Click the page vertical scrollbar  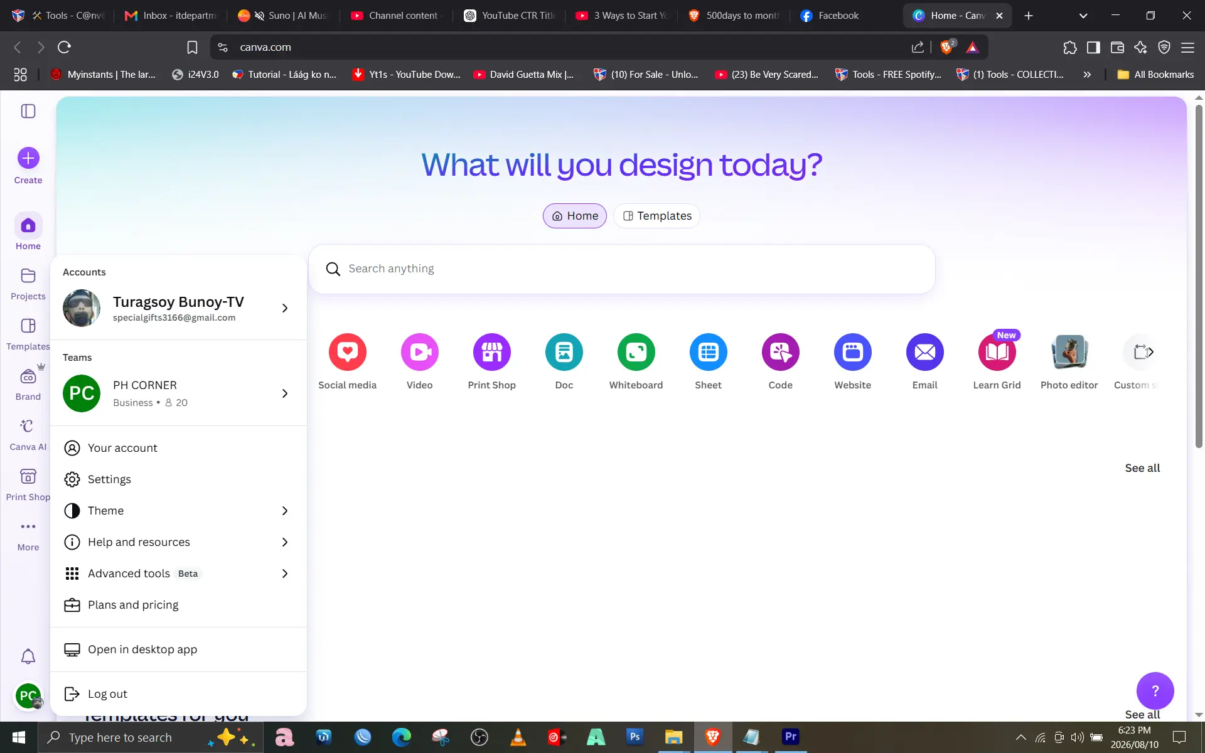(x=1199, y=276)
